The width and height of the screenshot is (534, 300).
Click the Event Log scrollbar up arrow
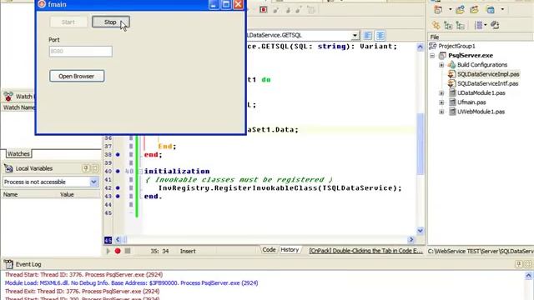pyautogui.click(x=528, y=276)
